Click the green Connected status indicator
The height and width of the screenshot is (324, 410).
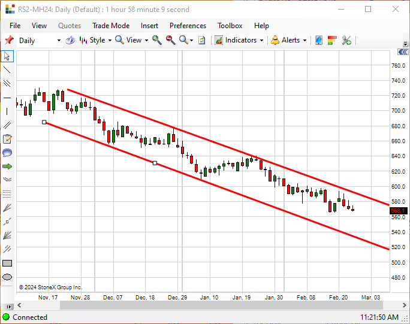click(6, 317)
